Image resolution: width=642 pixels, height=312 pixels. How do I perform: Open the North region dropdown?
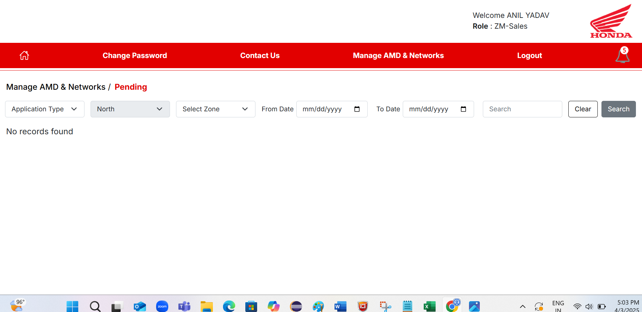130,109
